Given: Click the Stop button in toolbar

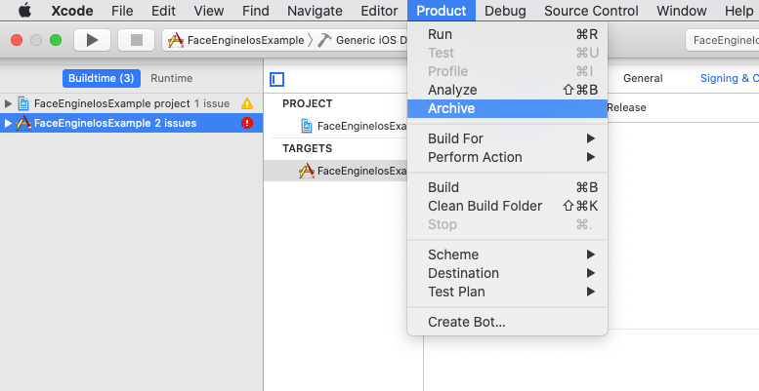Looking at the screenshot, I should (136, 40).
